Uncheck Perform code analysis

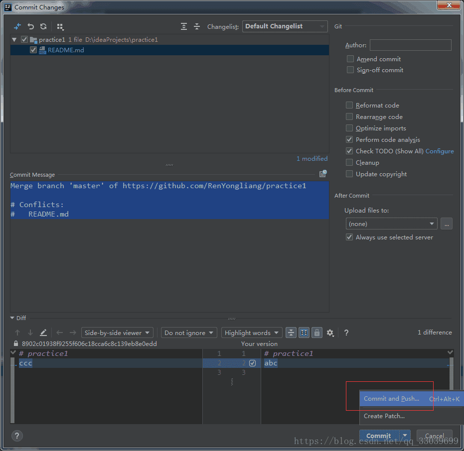click(x=349, y=140)
